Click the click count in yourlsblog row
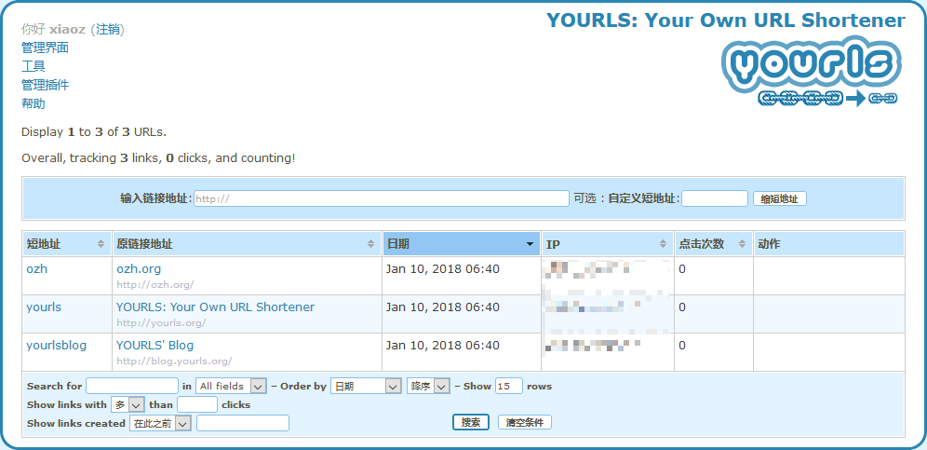This screenshot has width=927, height=450. 682,346
